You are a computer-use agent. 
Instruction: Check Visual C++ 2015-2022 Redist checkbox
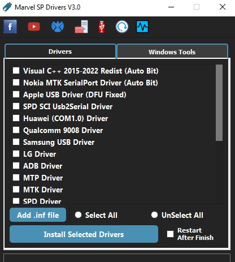16,71
